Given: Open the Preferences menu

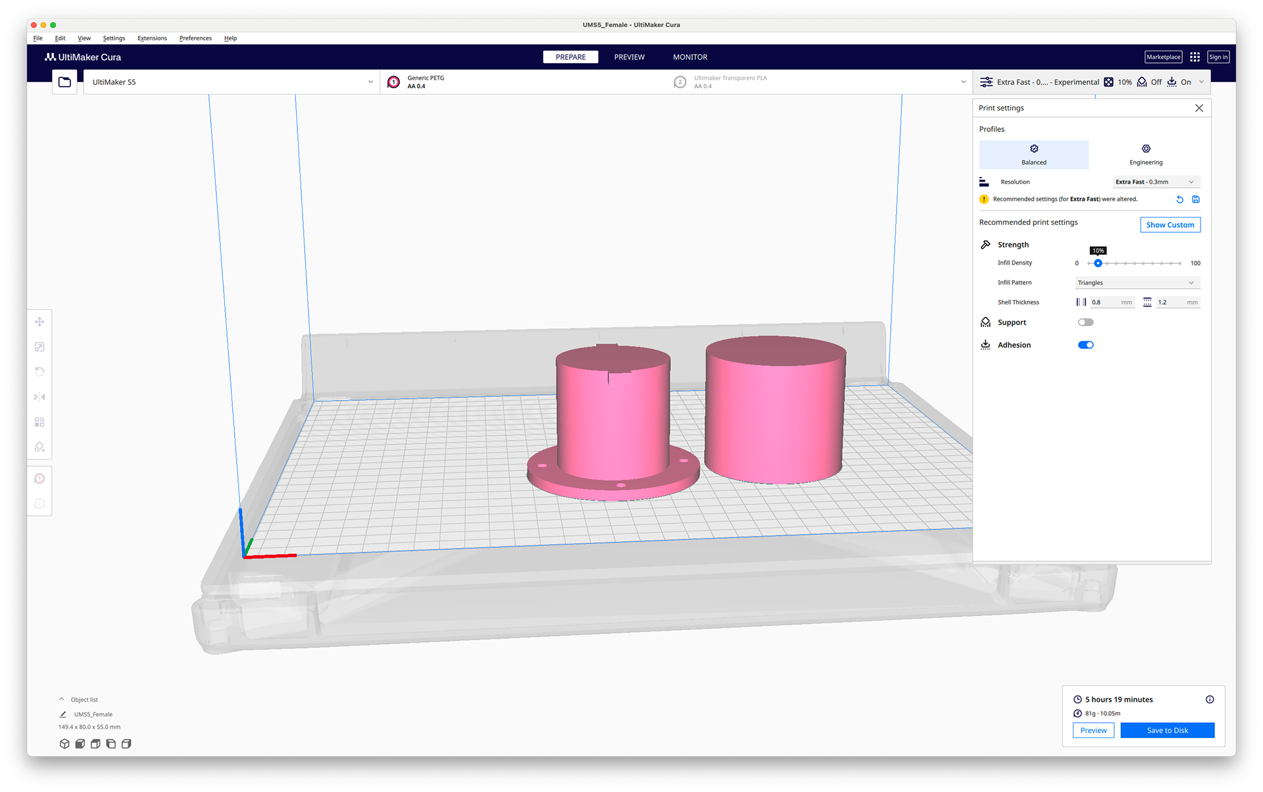Looking at the screenshot, I should (x=195, y=38).
